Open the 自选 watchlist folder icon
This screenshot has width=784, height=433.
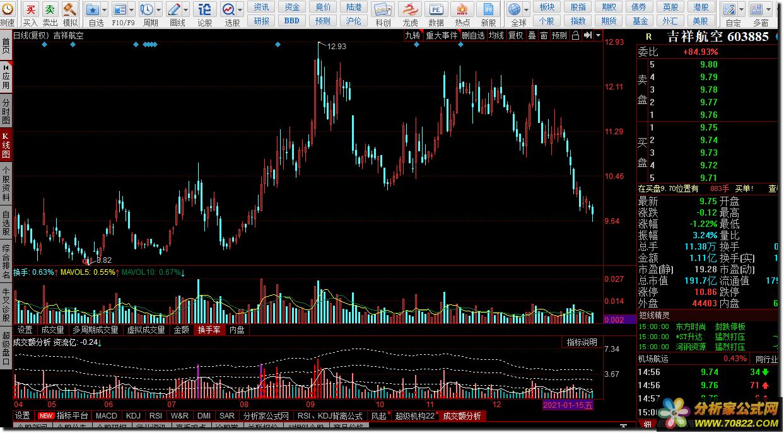click(x=92, y=9)
